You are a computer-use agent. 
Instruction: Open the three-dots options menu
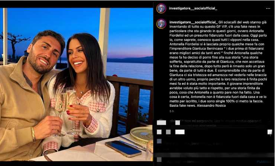(x=268, y=9)
